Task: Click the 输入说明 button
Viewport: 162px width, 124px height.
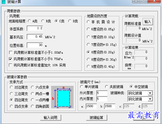Action: 51,118
